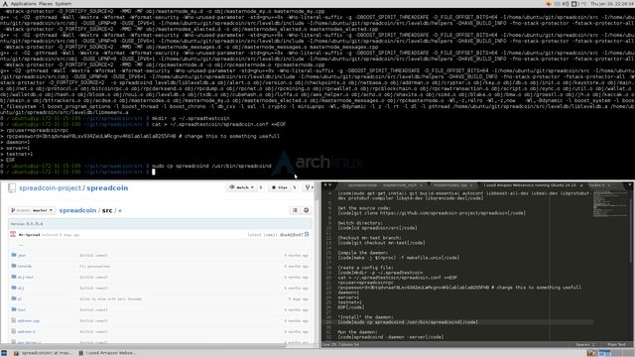635x357 pixels.
Task: Click the 'Fix permissions' commit message
Action: [94, 267]
